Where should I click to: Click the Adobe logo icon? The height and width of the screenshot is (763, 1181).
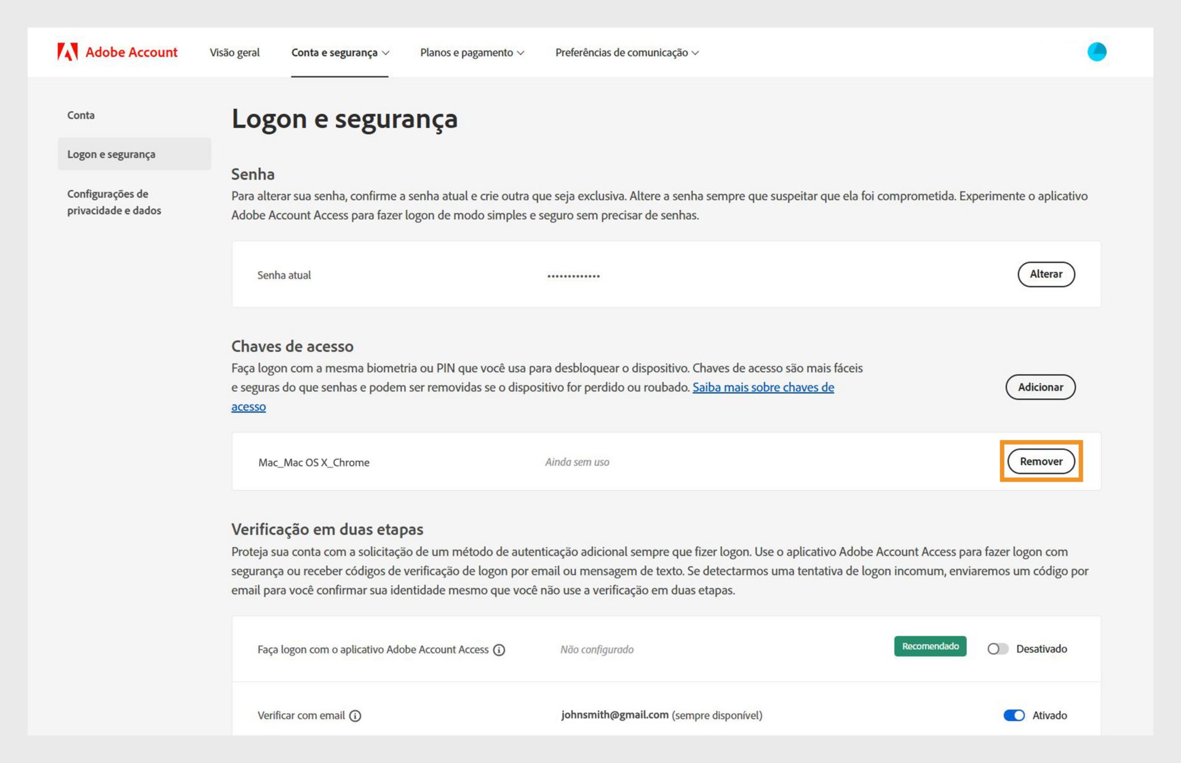[x=67, y=52]
